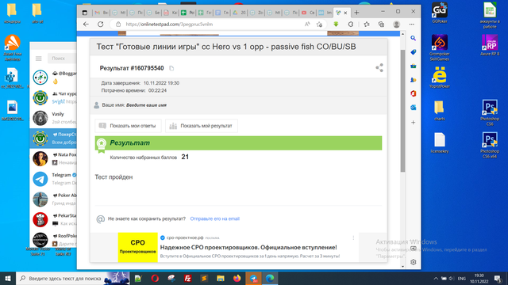508x285 pixels.
Task: Select the charts folder on desktop
Action: coord(440,111)
